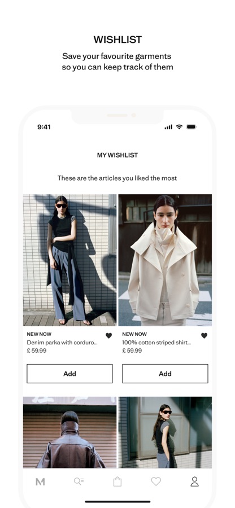Tap the Denim parka with corduroy title
The width and height of the screenshot is (235, 508).
pyautogui.click(x=62, y=343)
